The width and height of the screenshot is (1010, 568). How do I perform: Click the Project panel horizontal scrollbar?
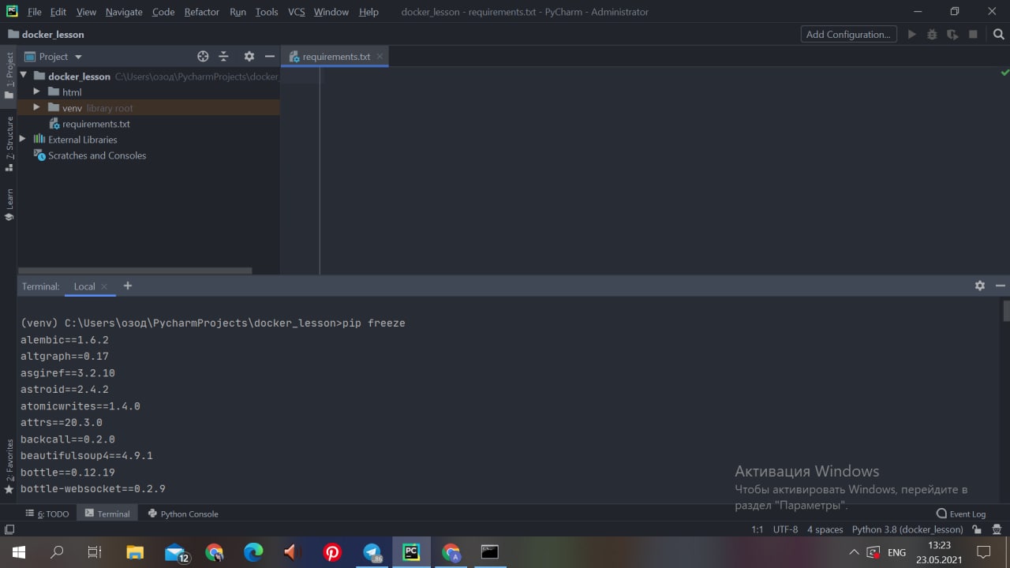coord(135,271)
